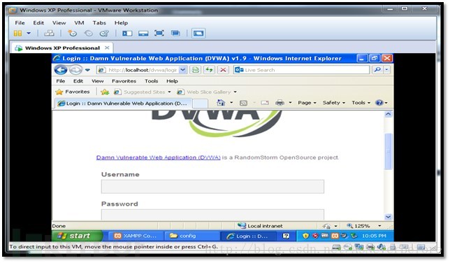The image size is (450, 263).
Task: Enter VMware full screen mode icon
Action: 159,34
